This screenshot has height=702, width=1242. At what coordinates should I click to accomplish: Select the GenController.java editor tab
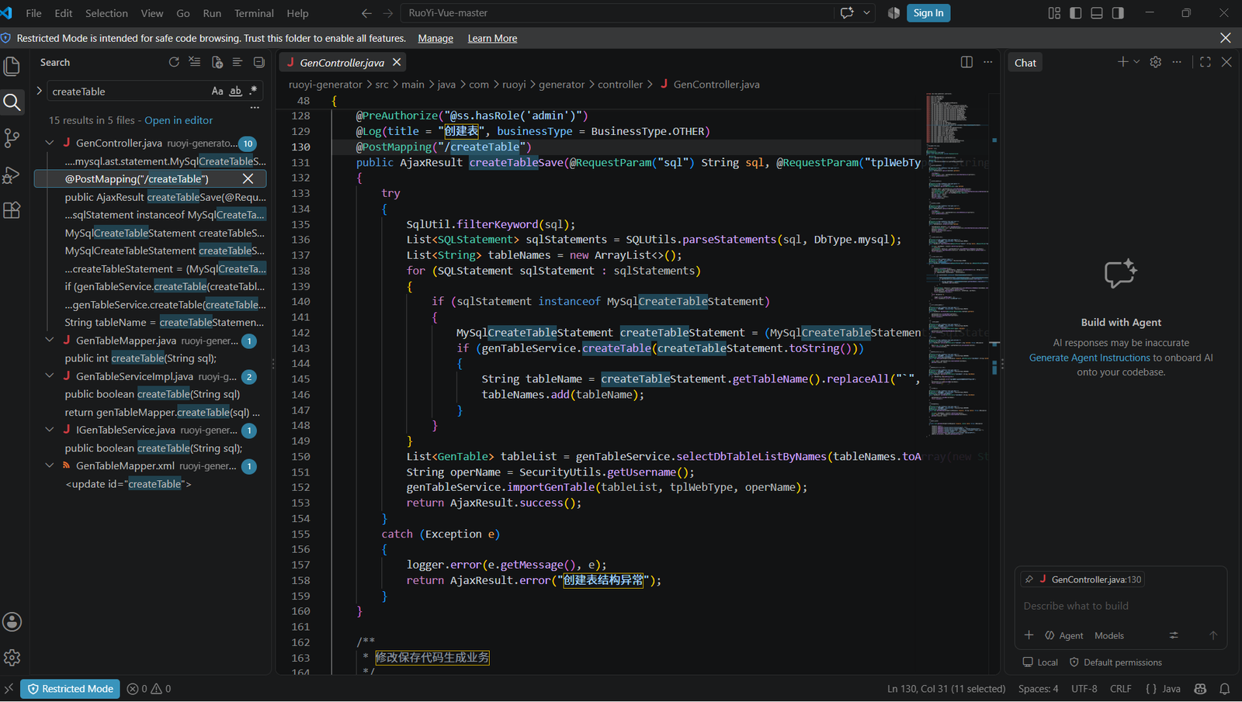click(x=342, y=63)
